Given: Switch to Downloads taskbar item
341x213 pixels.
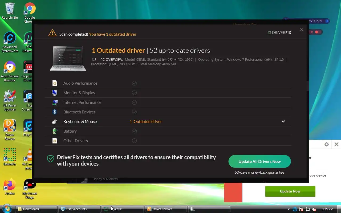Looking at the screenshot, I should pos(36,209).
